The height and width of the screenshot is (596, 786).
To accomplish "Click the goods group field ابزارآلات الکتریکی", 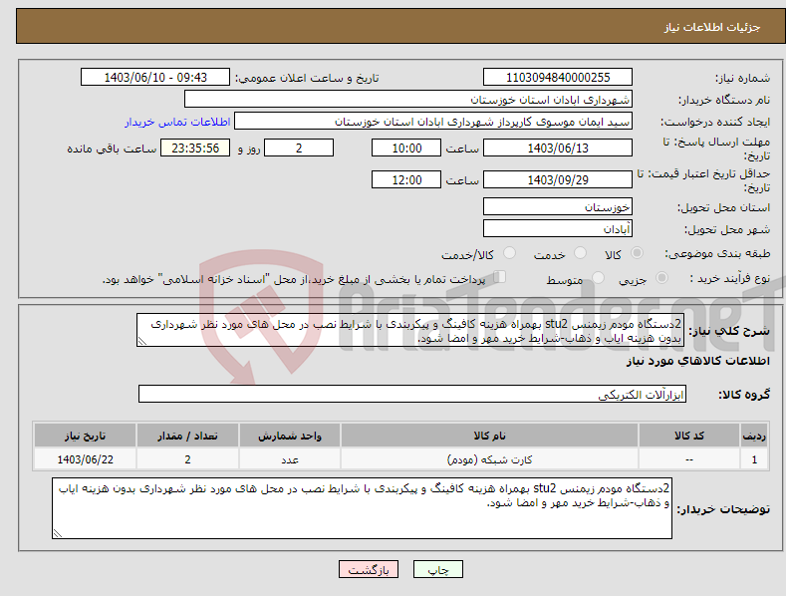I will [412, 395].
